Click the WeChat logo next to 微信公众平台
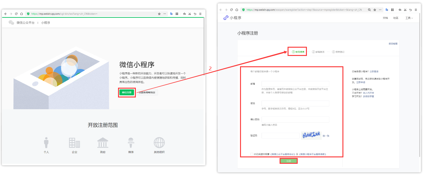424x176 pixels. point(11,23)
